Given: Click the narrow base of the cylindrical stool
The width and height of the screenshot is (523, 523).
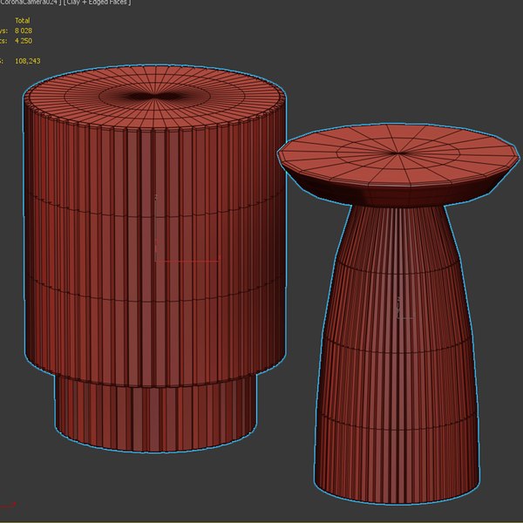Looking at the screenshot, I should click(x=155, y=415).
